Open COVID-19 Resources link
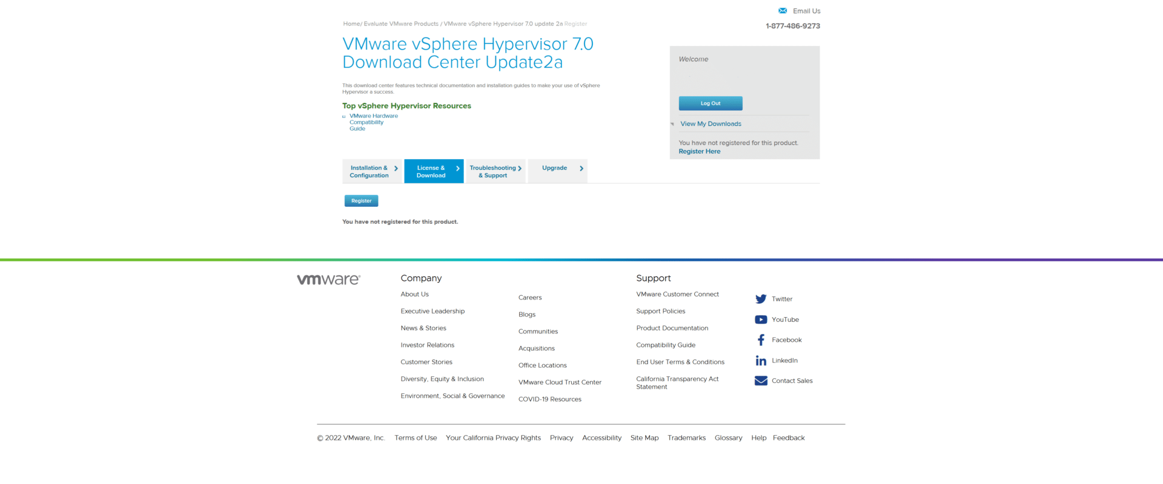Image resolution: width=1163 pixels, height=484 pixels. [x=549, y=399]
